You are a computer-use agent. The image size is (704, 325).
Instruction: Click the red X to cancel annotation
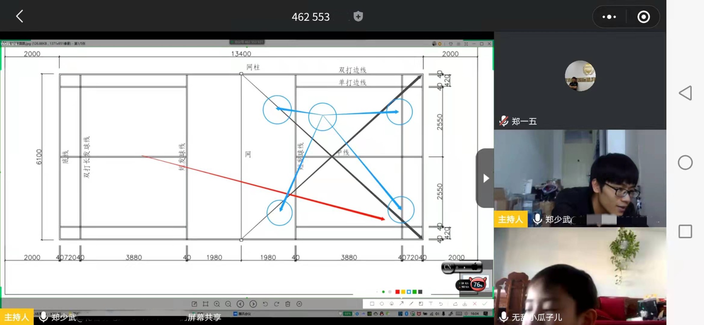[474, 304]
